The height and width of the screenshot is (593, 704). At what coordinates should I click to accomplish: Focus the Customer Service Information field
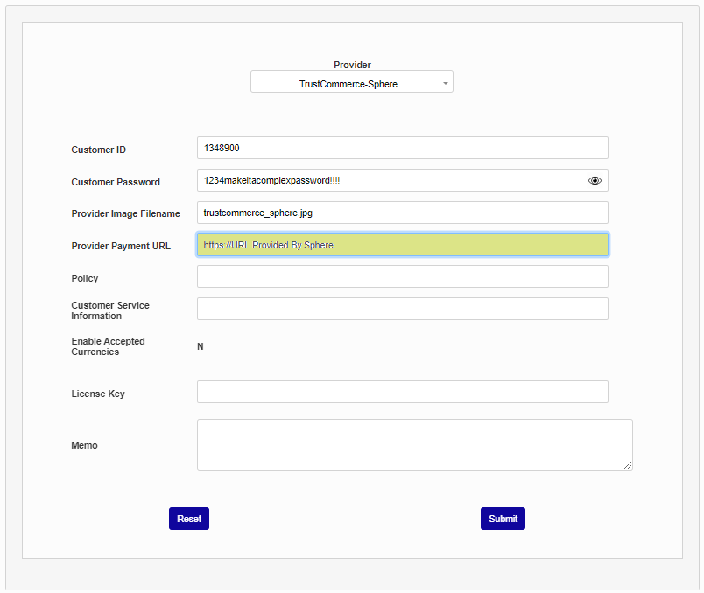point(402,309)
